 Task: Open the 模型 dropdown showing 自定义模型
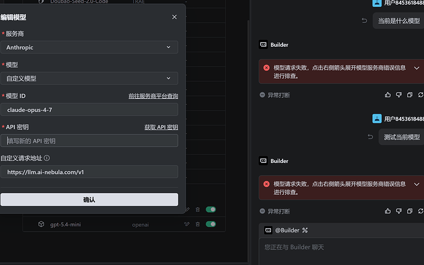pyautogui.click(x=89, y=78)
